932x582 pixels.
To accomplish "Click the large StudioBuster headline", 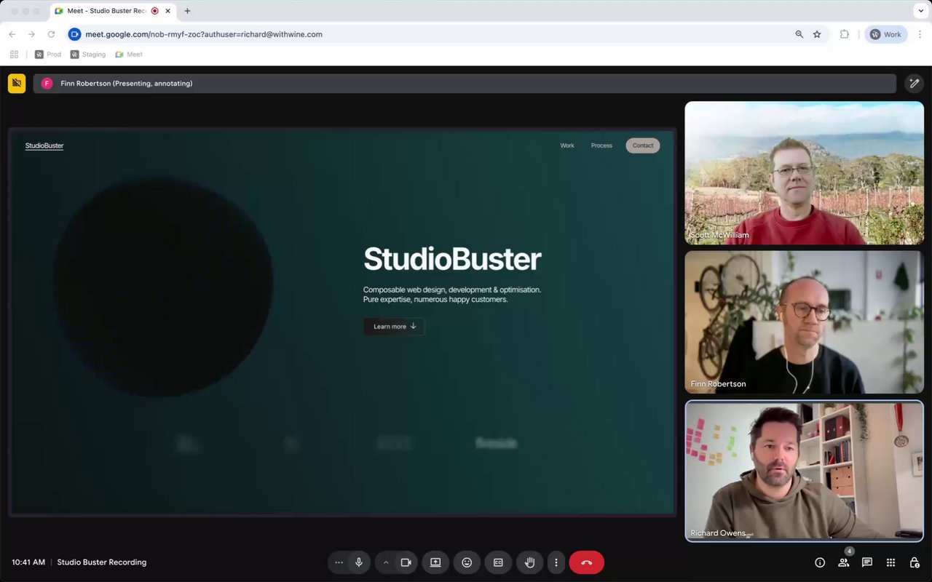I will (452, 259).
